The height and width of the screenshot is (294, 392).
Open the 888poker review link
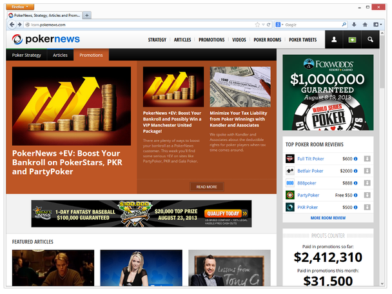(307, 183)
